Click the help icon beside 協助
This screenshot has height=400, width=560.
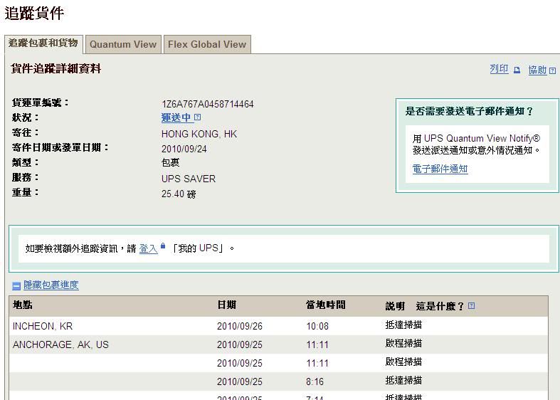click(x=553, y=70)
